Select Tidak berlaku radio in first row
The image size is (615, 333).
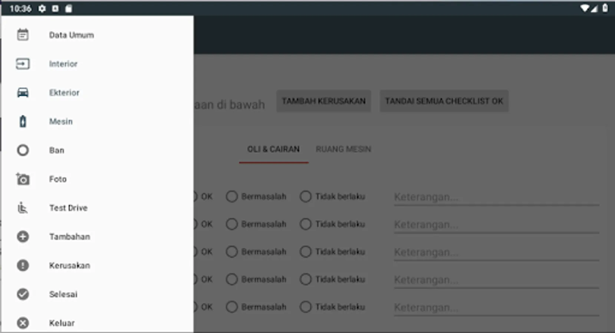pos(306,196)
